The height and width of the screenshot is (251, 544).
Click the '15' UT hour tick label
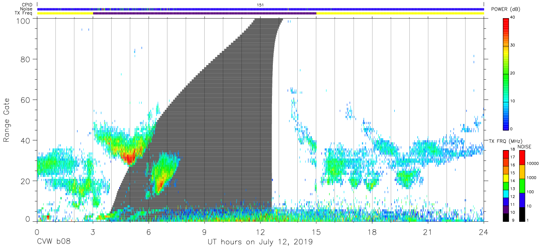316,232
